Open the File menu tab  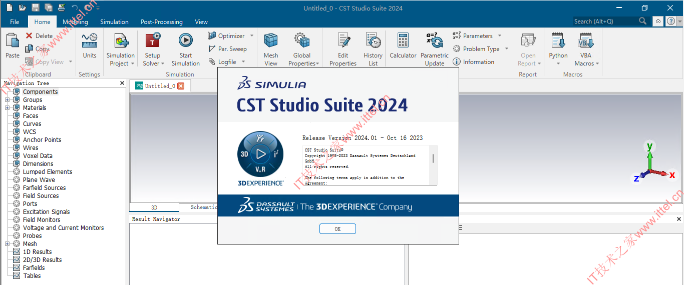[15, 22]
